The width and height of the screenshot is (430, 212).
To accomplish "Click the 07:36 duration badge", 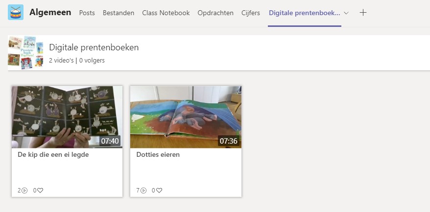I will click(228, 141).
